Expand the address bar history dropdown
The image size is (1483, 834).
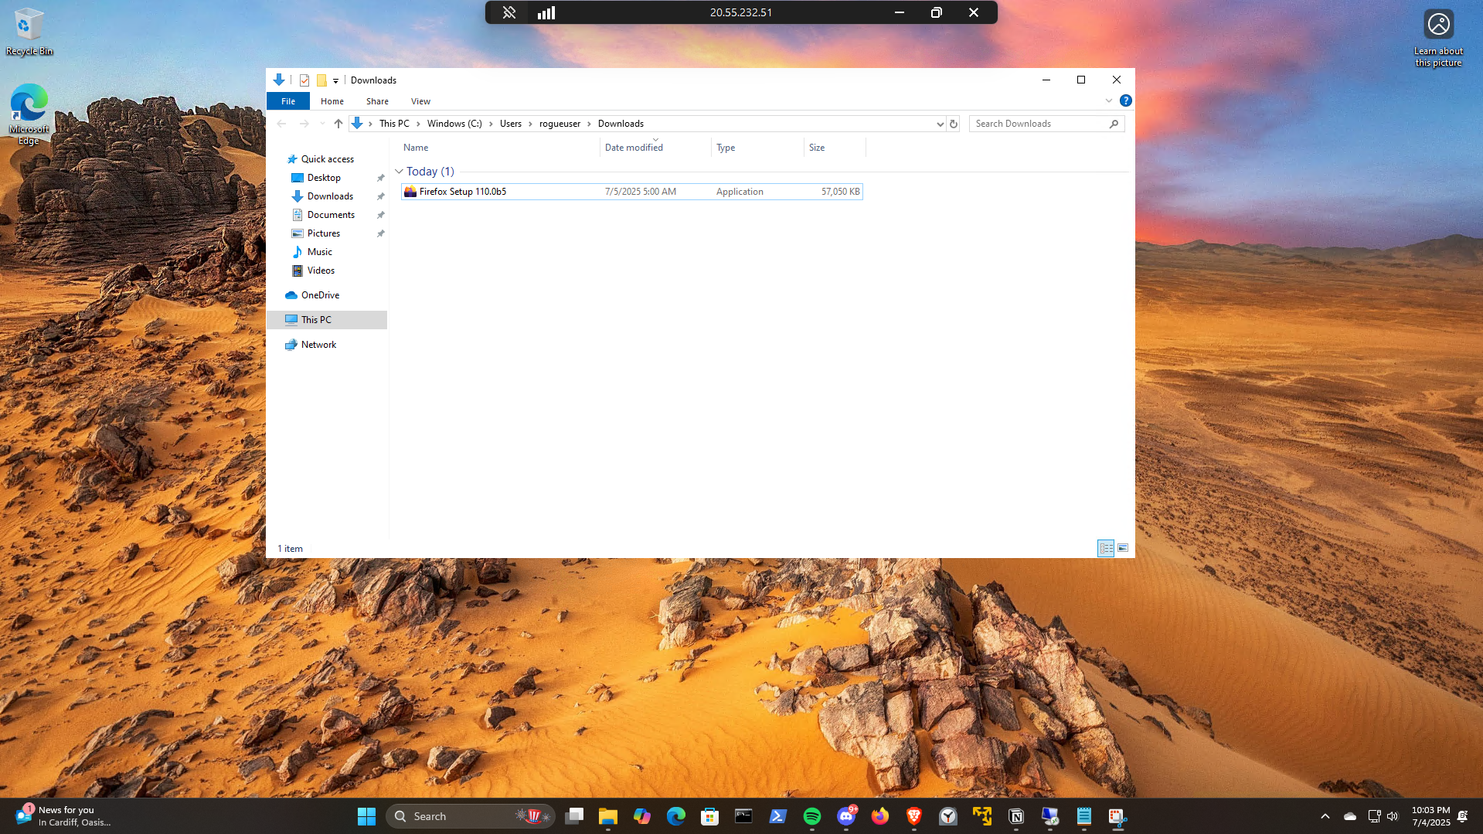coord(940,124)
